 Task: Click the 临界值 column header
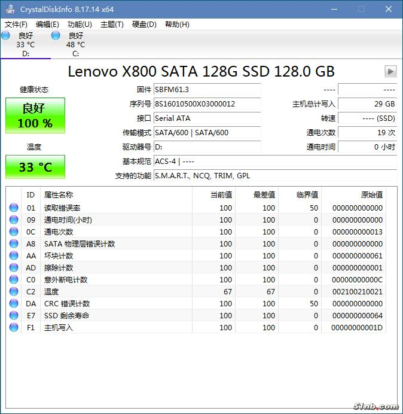[300, 195]
